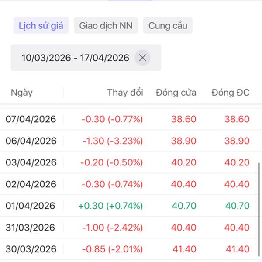Click the Ngày column header
The width and height of the screenshot is (262, 262).
[22, 93]
